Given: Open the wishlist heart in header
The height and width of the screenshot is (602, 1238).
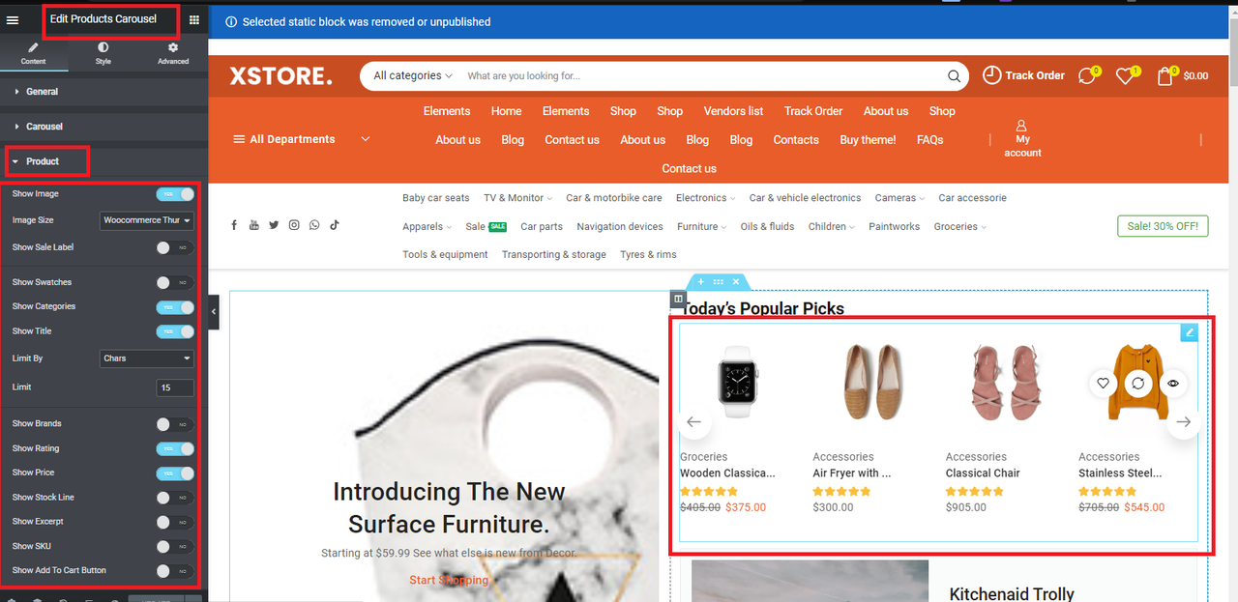Looking at the screenshot, I should [x=1125, y=75].
